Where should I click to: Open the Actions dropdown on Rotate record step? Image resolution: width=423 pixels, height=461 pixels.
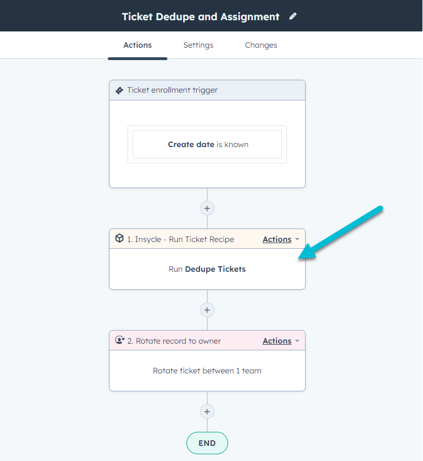pos(277,341)
